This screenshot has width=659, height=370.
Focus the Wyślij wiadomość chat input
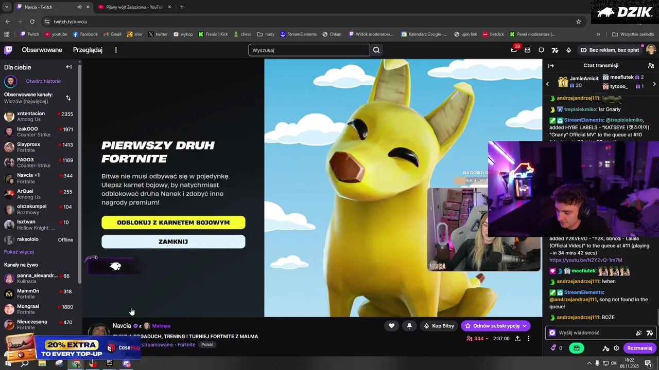point(592,333)
